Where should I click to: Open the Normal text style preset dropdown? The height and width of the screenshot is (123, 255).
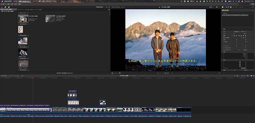pyautogui.click(x=237, y=10)
